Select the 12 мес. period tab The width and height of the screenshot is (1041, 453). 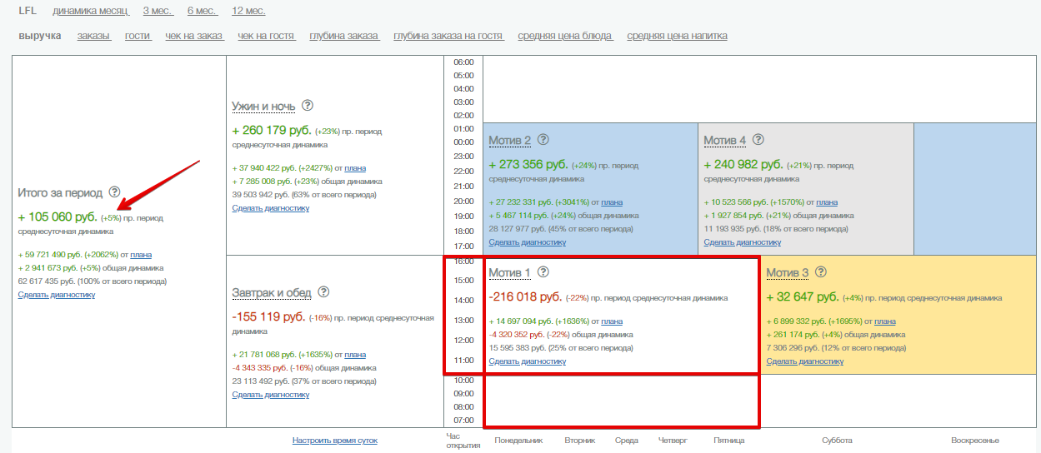tap(248, 11)
